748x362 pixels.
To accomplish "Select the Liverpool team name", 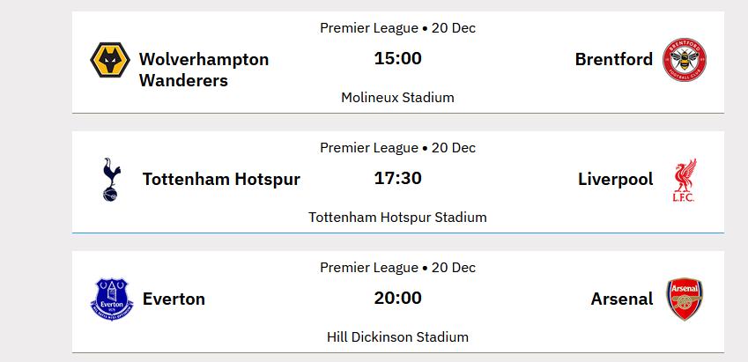I will coord(615,180).
